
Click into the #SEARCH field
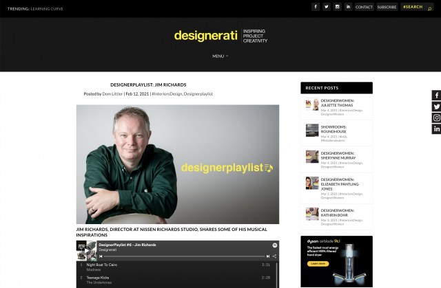[x=413, y=7]
